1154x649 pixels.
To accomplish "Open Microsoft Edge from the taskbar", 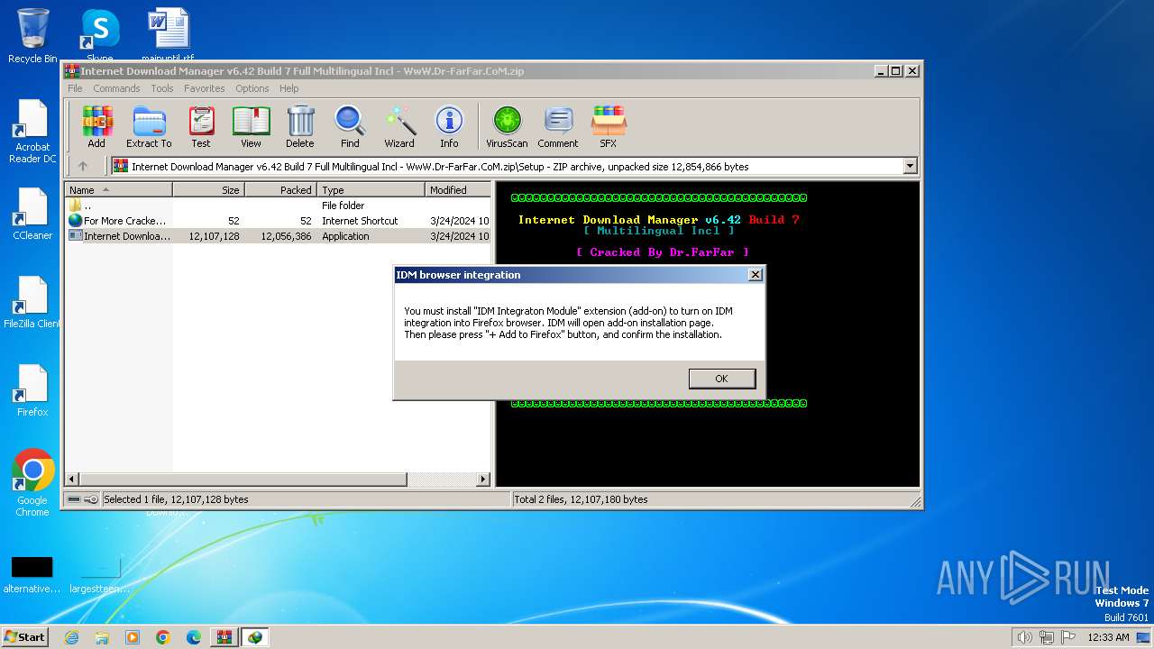I will pos(194,637).
